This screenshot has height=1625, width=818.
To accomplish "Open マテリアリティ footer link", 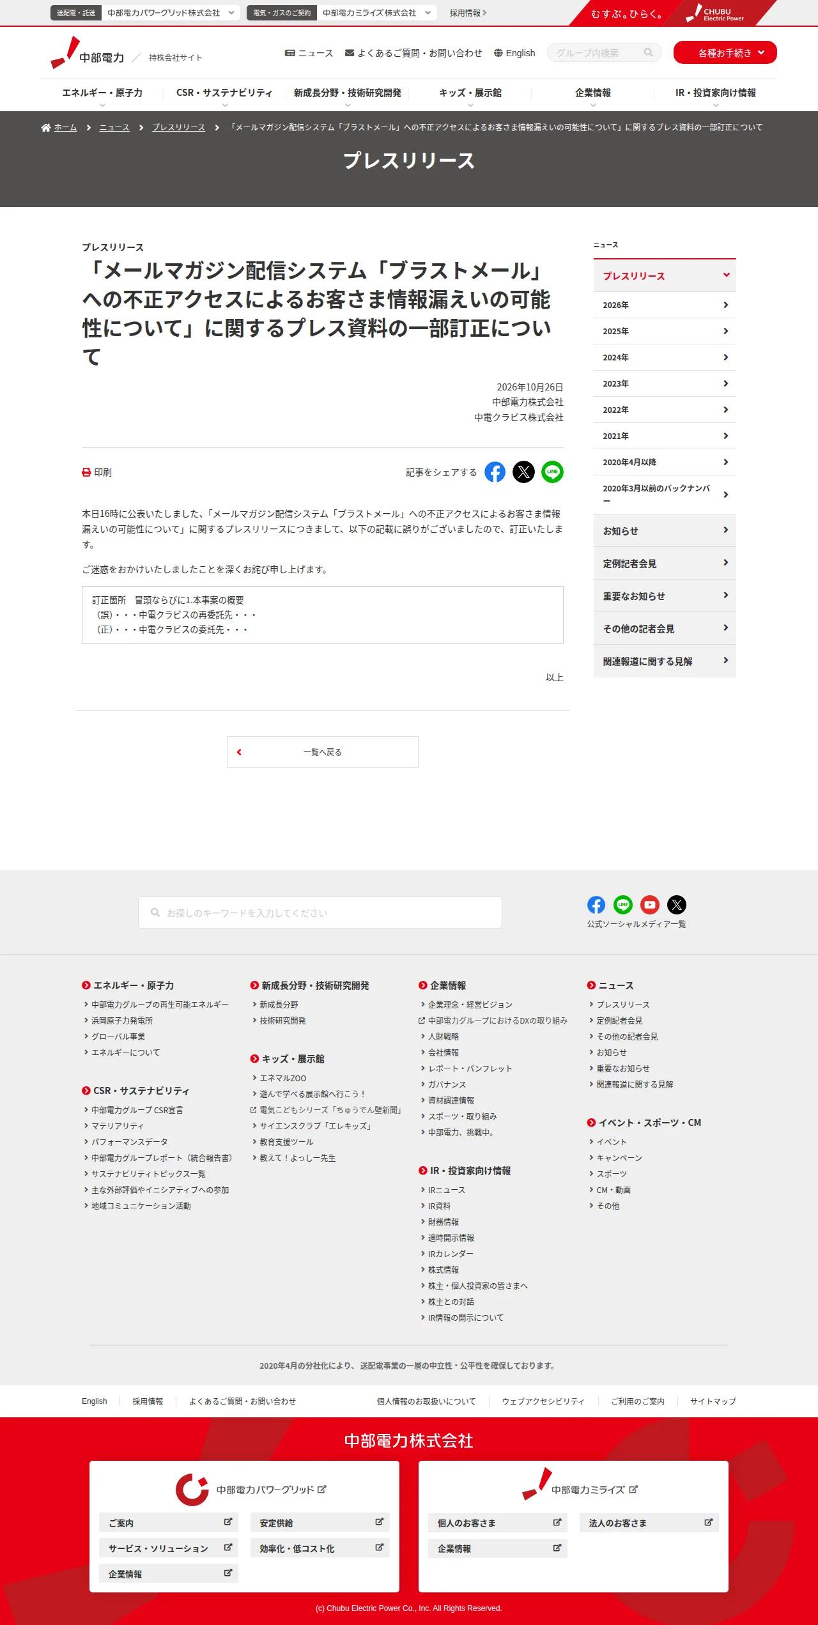I will (x=118, y=1126).
